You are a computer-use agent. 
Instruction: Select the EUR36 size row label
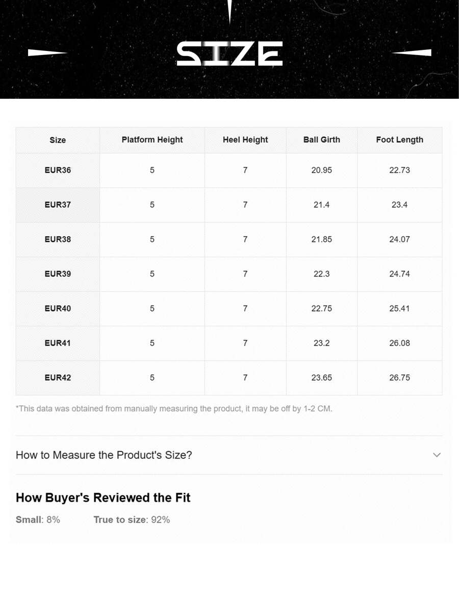click(x=58, y=170)
